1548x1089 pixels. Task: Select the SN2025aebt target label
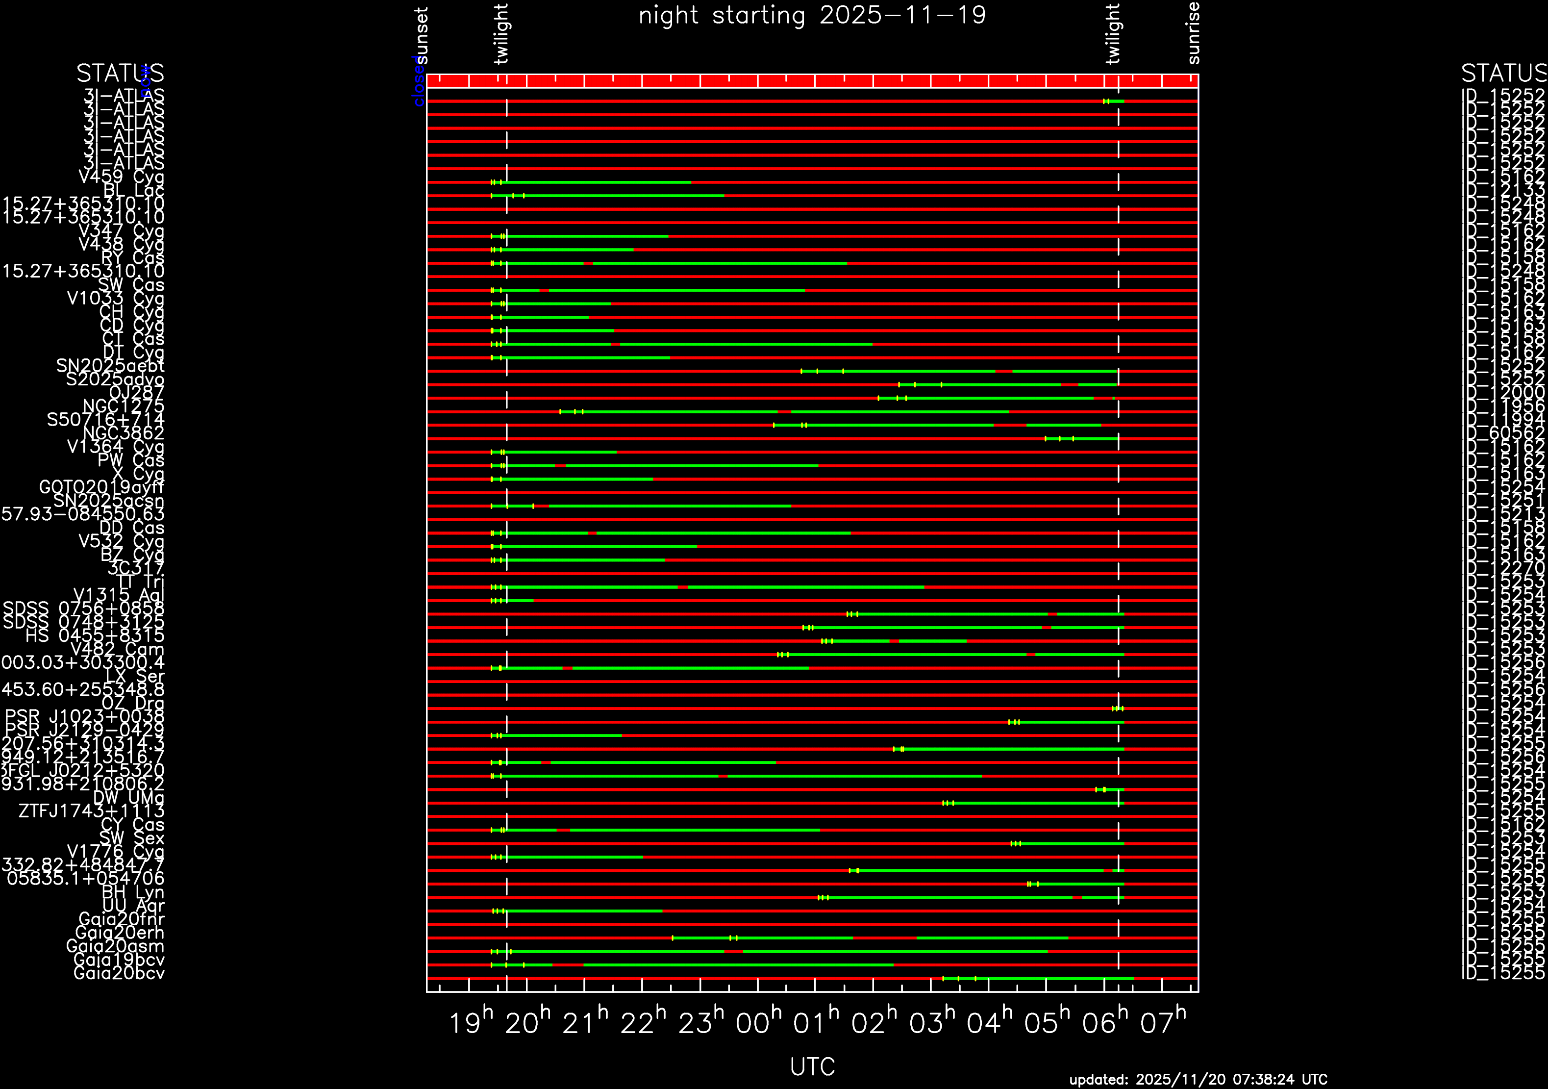(x=110, y=366)
